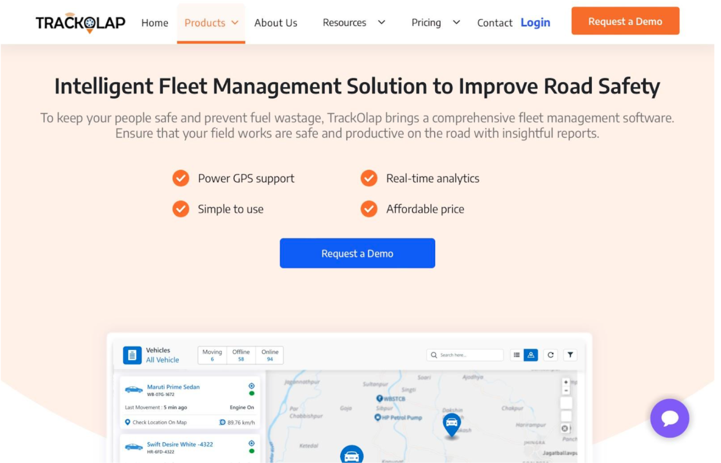Viewport: 721px width, 463px height.
Task: Click the Engine On status text
Action: pos(242,408)
